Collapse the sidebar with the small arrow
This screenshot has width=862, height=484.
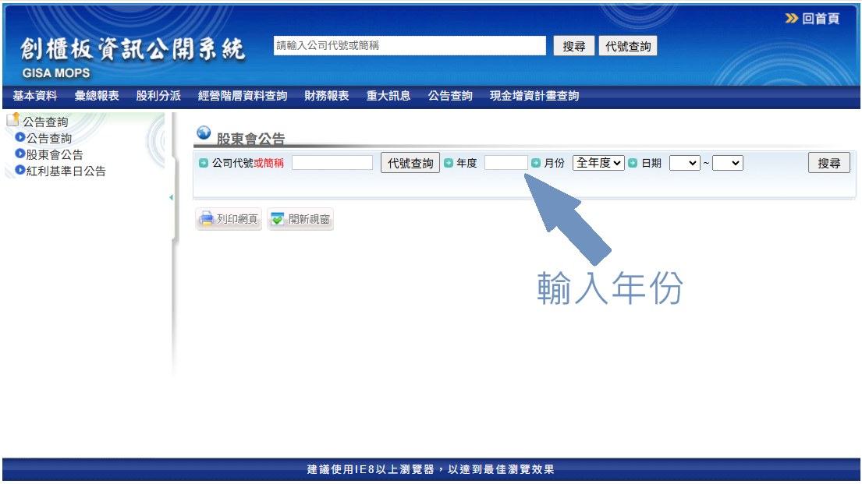pyautogui.click(x=171, y=197)
